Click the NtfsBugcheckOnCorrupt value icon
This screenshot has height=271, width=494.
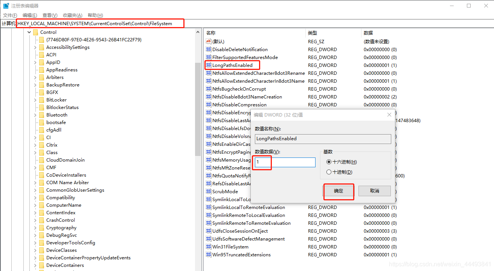(x=209, y=89)
